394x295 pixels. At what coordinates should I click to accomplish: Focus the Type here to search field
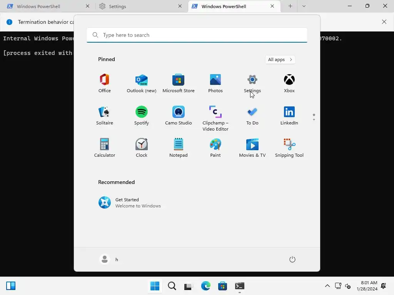click(197, 35)
